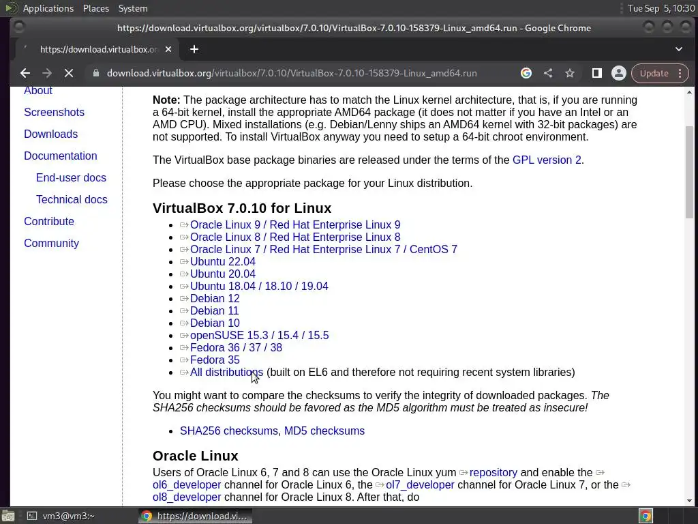This screenshot has height=524, width=698.
Task: Select the download.virtualbox.org browser tab
Action: [97, 49]
